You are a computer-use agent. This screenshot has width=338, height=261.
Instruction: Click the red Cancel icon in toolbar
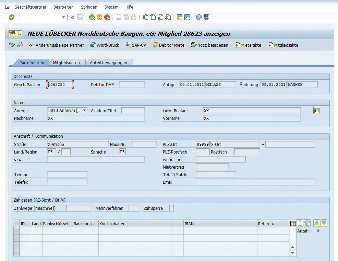(107, 17)
